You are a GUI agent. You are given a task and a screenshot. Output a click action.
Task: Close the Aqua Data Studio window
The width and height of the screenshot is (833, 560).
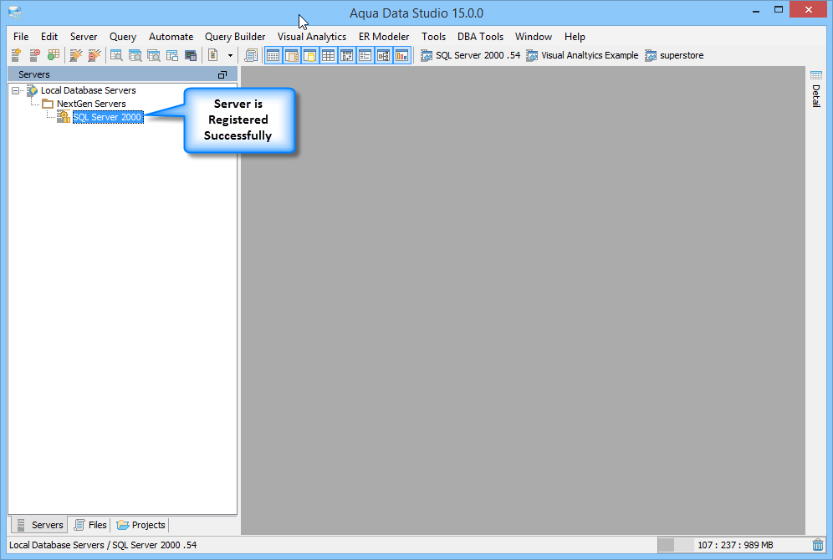tap(808, 9)
